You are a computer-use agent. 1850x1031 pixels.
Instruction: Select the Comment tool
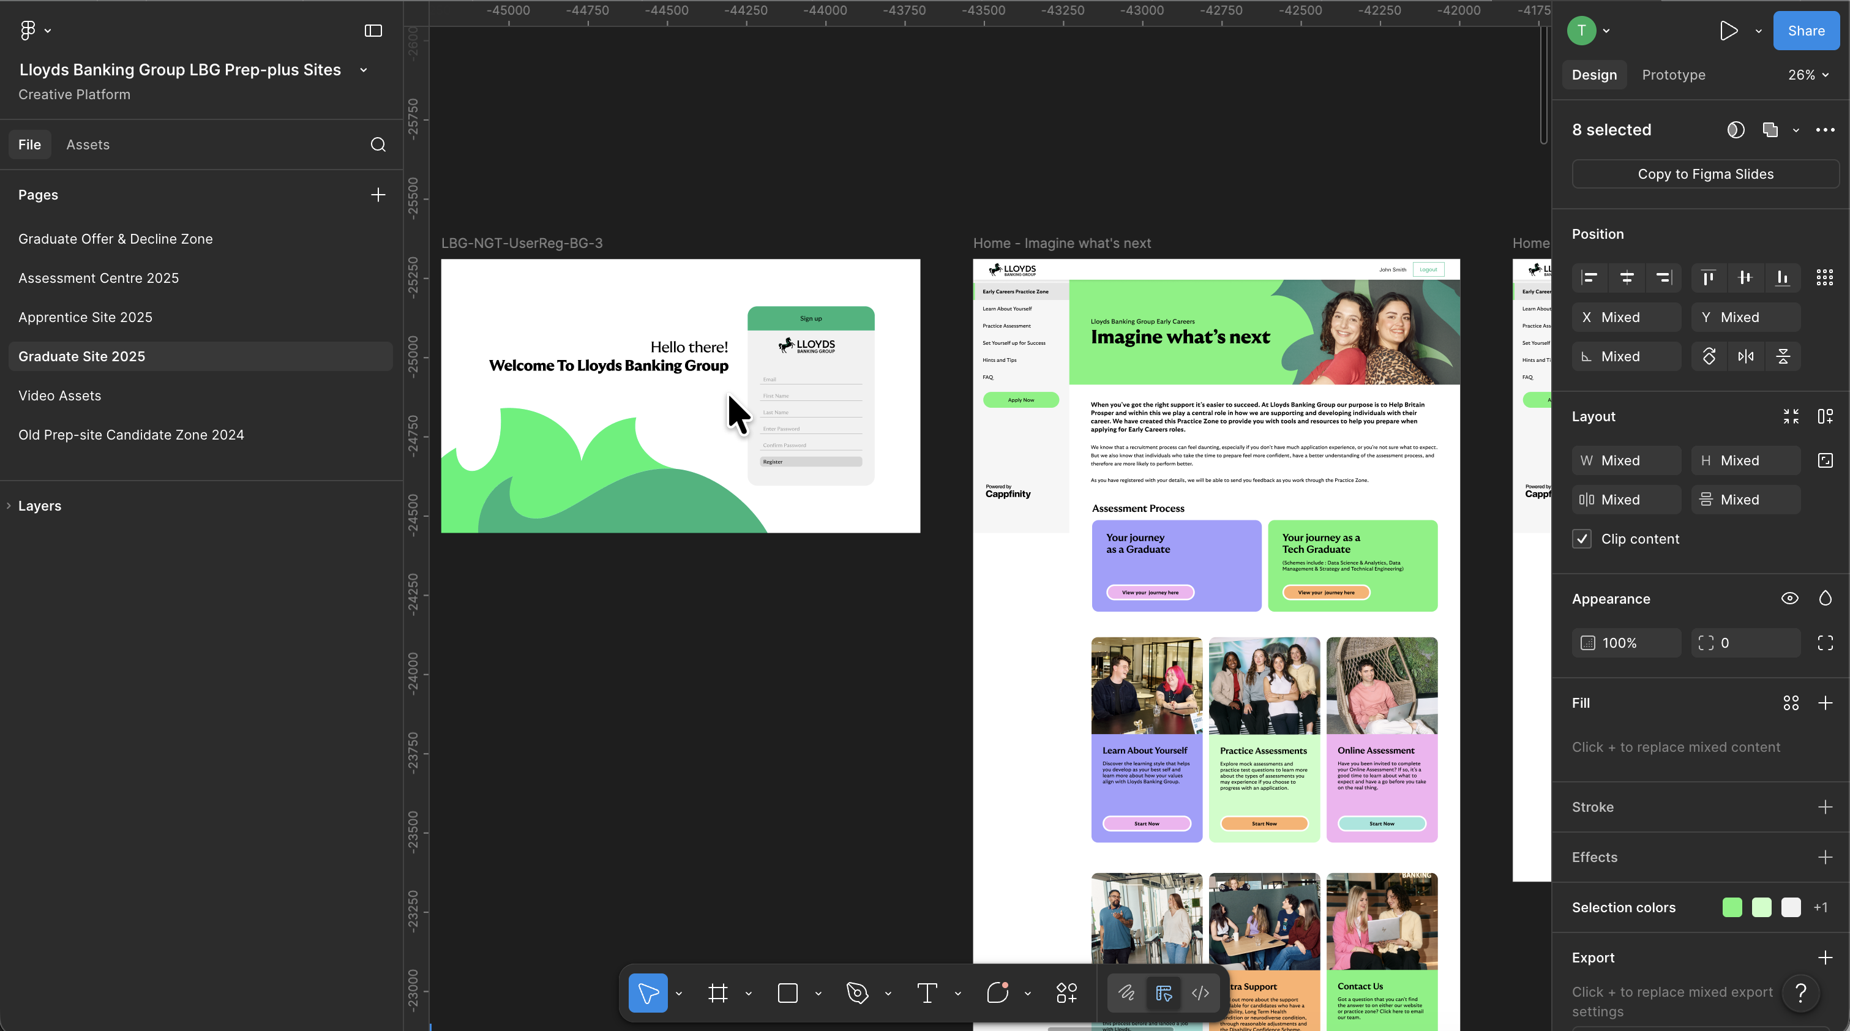[x=997, y=993]
